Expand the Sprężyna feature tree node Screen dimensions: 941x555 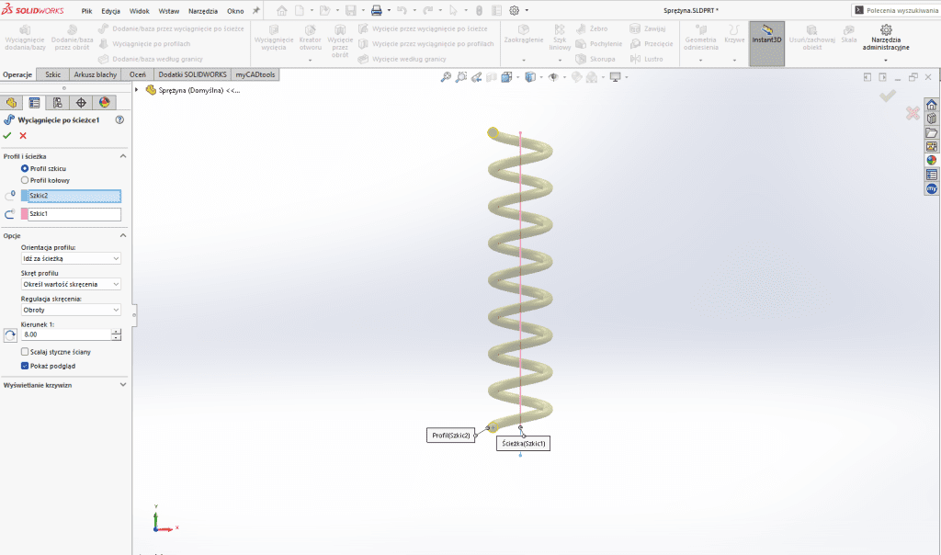pos(137,90)
